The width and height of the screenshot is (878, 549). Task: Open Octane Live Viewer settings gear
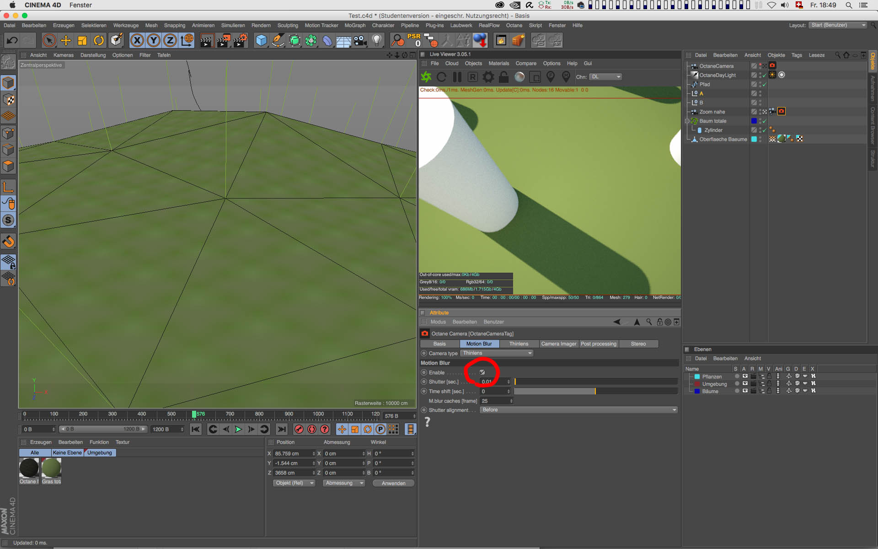click(488, 77)
